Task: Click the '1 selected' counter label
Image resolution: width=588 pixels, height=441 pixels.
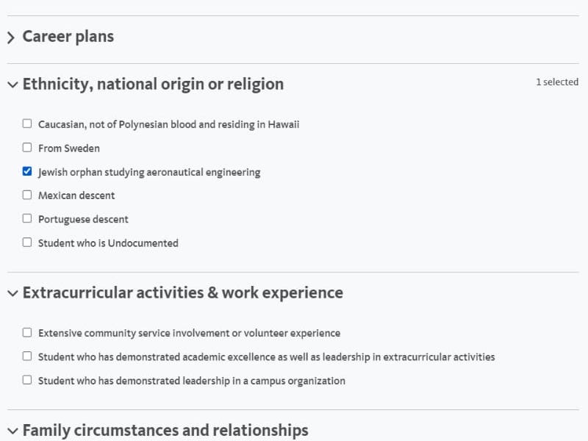Action: point(557,82)
